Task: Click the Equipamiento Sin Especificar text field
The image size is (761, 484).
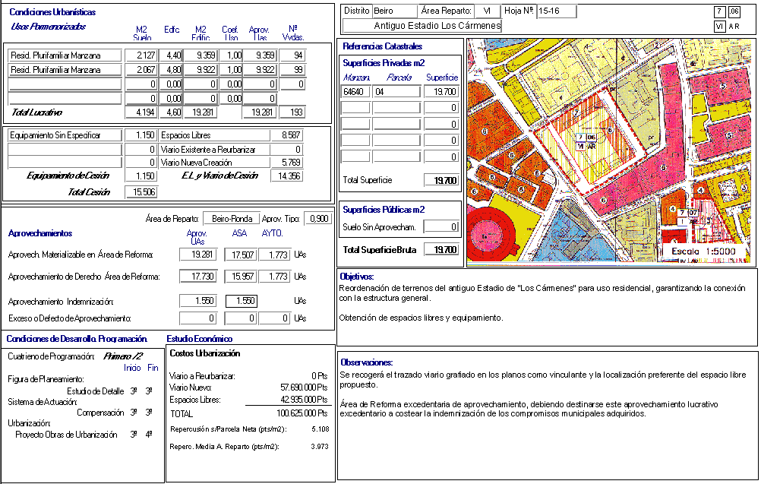Action: click(x=65, y=135)
